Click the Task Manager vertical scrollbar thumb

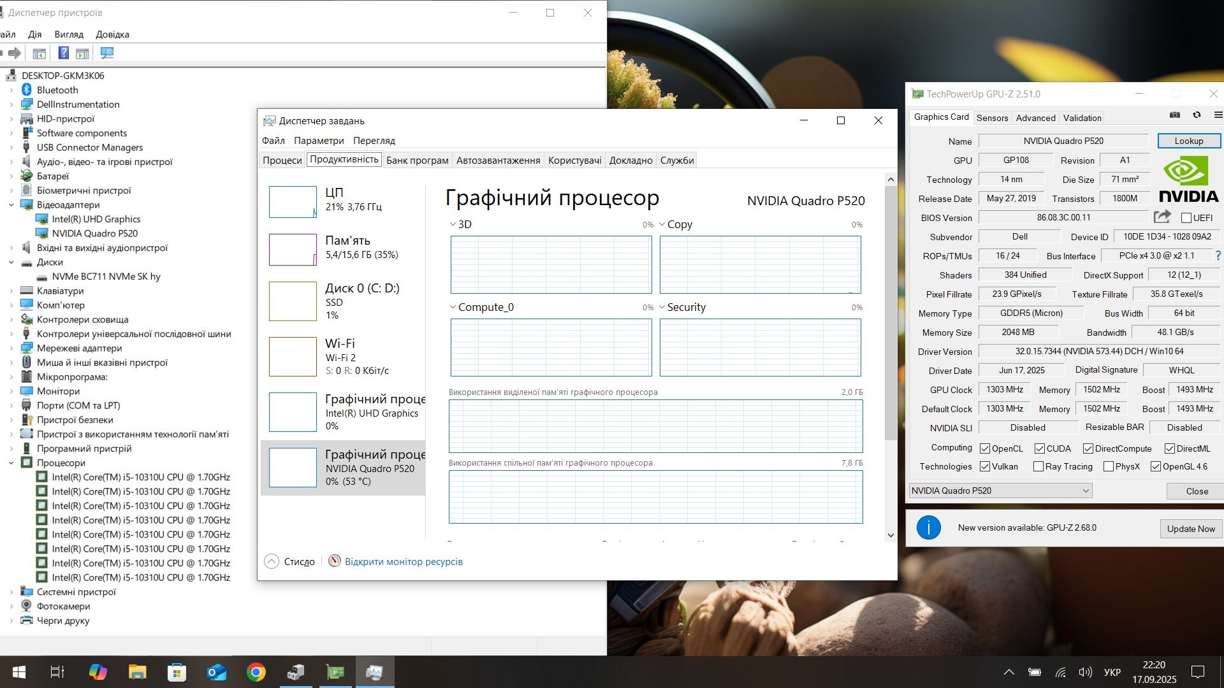coord(891,312)
